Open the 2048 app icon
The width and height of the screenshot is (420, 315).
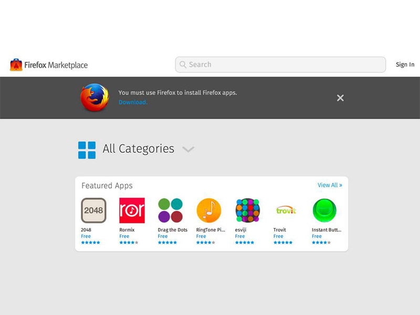93,211
